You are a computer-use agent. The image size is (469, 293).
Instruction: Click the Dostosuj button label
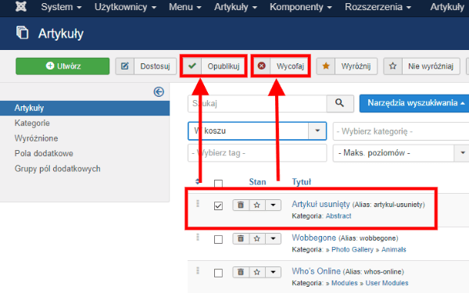155,66
